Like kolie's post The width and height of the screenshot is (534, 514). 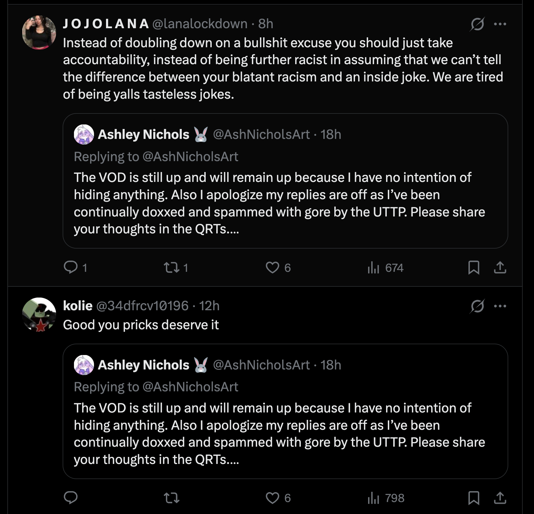273,498
